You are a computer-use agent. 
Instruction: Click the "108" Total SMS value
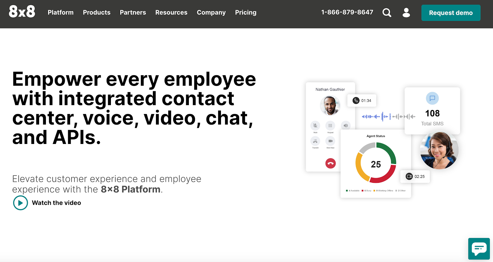(432, 113)
